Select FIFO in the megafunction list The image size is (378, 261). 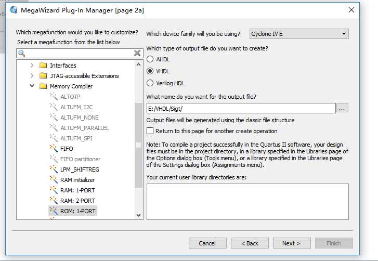67,149
